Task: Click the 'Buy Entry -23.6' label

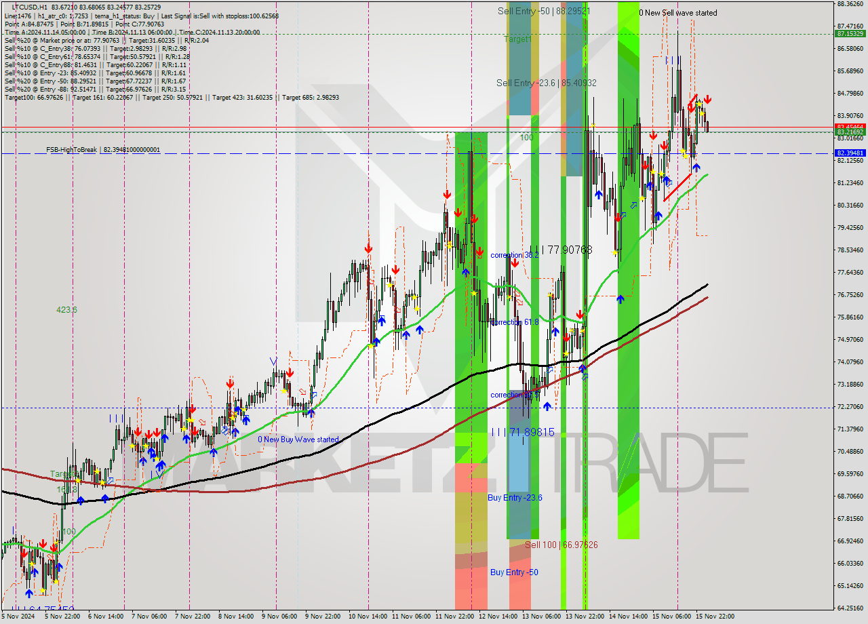Action: tap(515, 498)
